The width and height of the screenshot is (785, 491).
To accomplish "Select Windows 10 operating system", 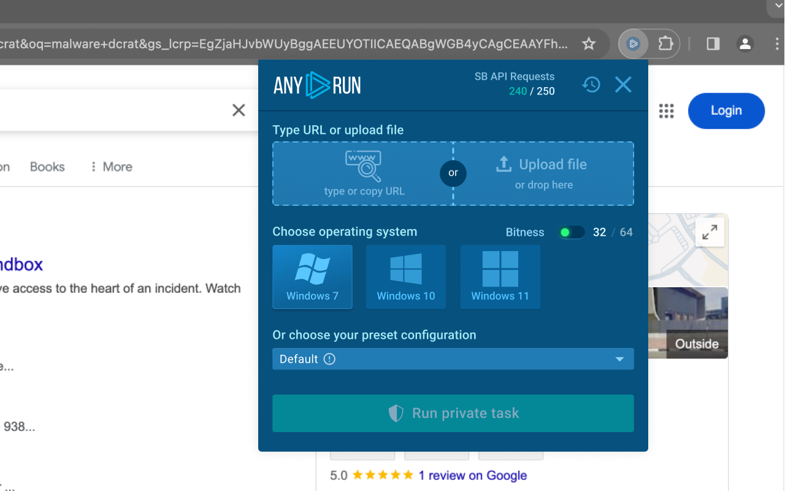I will click(405, 277).
